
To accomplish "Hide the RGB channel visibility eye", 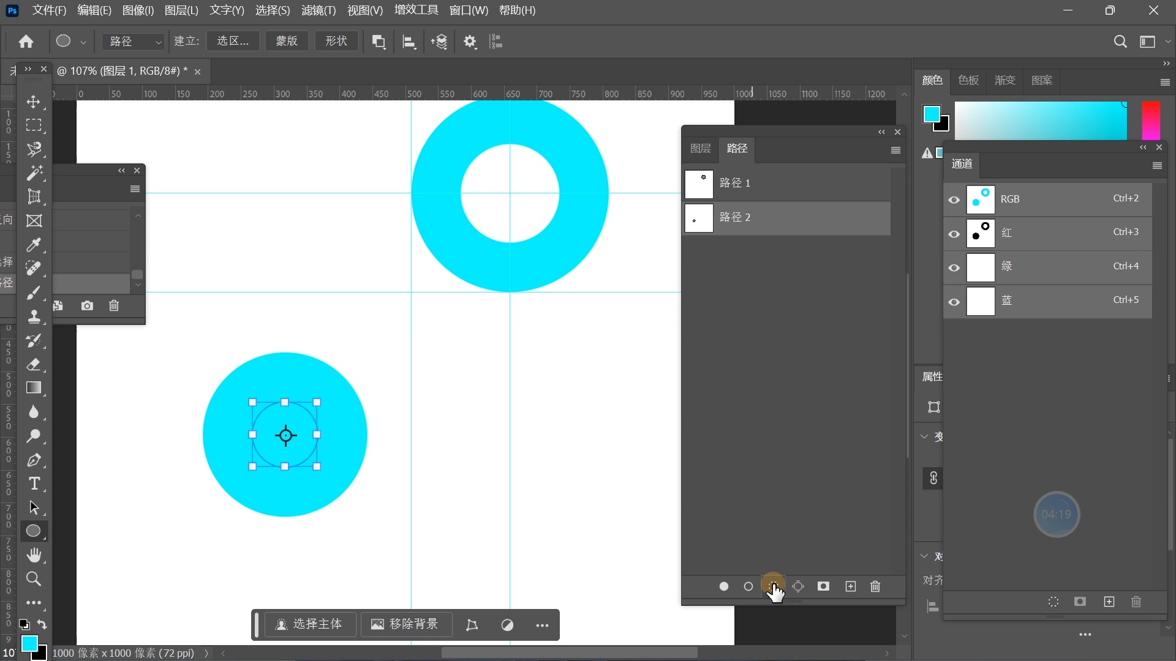I will pos(954,200).
